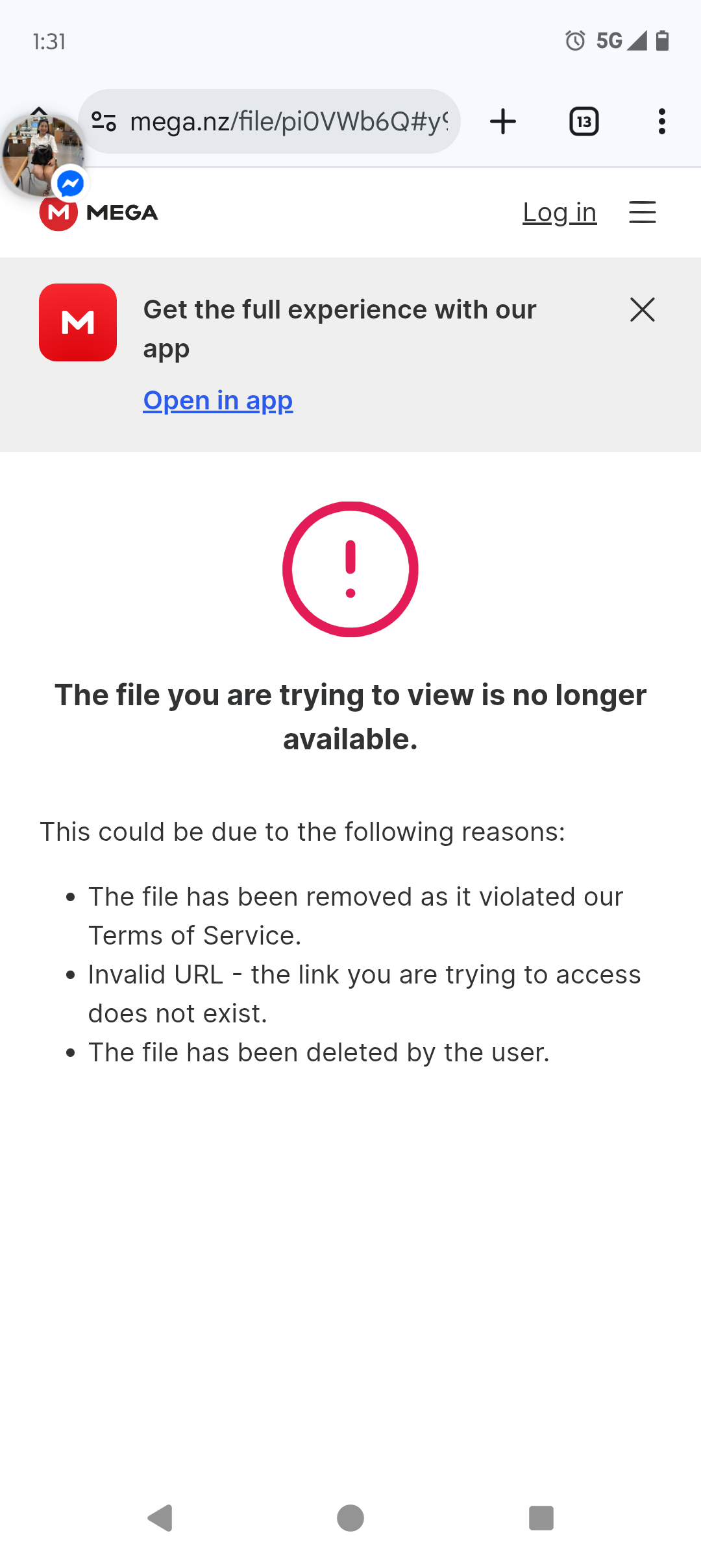Tap the site info icon in address bar

tap(104, 121)
